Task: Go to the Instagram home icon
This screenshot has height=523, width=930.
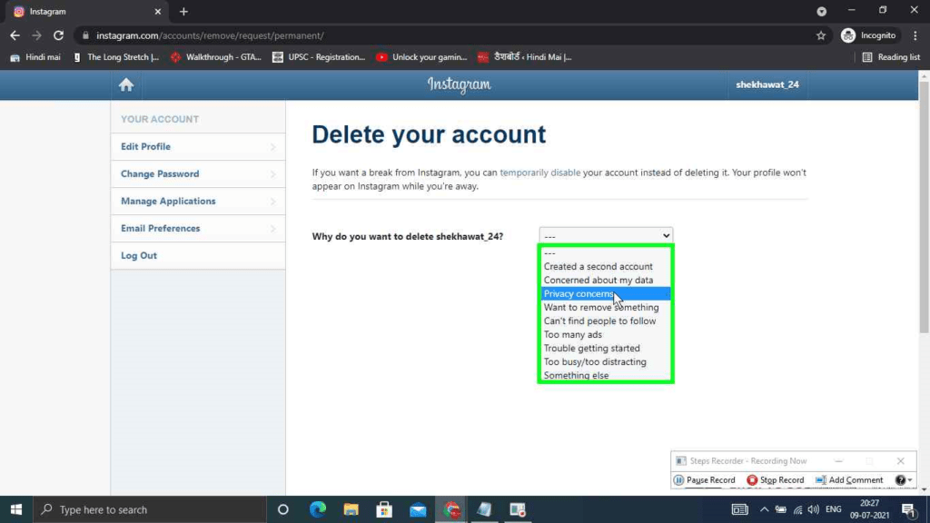Action: click(125, 84)
